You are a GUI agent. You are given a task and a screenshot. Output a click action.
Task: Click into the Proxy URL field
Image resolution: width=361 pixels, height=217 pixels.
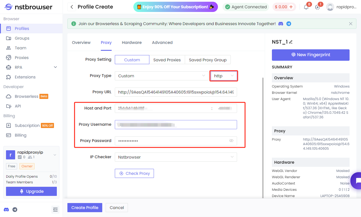(x=176, y=92)
